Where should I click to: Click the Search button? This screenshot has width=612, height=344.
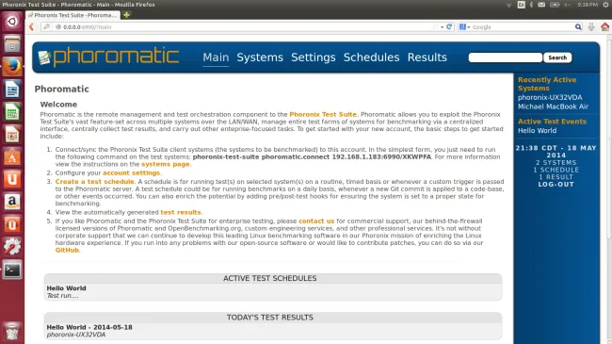(x=557, y=57)
